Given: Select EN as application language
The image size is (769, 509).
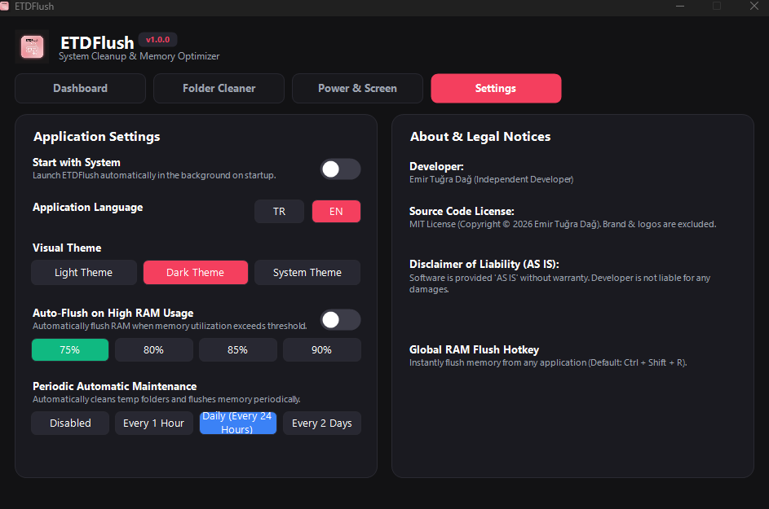Looking at the screenshot, I should tap(336, 211).
